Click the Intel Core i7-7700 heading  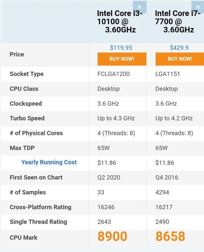point(178,21)
